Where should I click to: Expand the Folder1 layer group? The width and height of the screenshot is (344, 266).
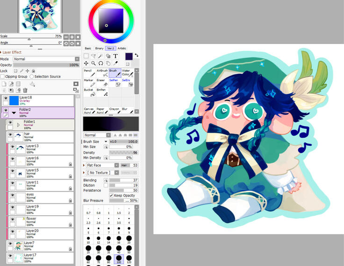18,125
